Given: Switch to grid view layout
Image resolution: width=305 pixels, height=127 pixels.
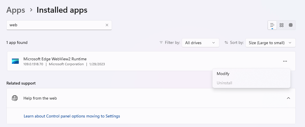Looking at the screenshot, I should [x=282, y=25].
